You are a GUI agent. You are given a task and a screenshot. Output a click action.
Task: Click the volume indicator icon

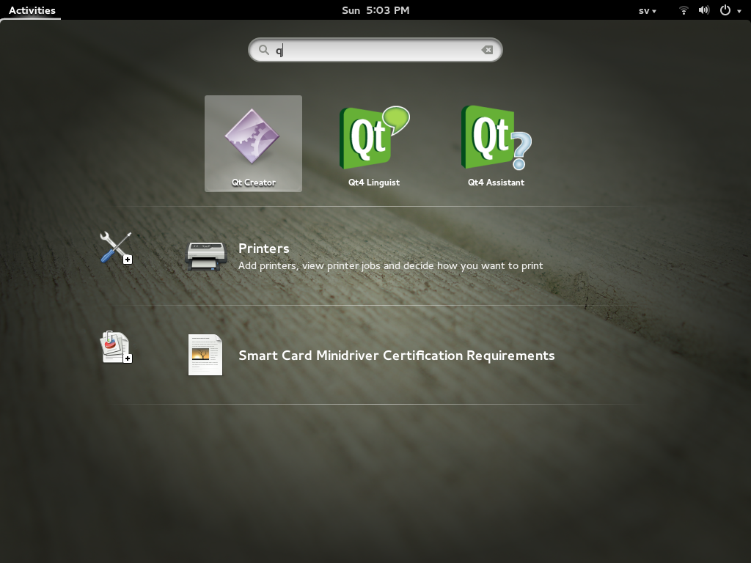pos(703,10)
